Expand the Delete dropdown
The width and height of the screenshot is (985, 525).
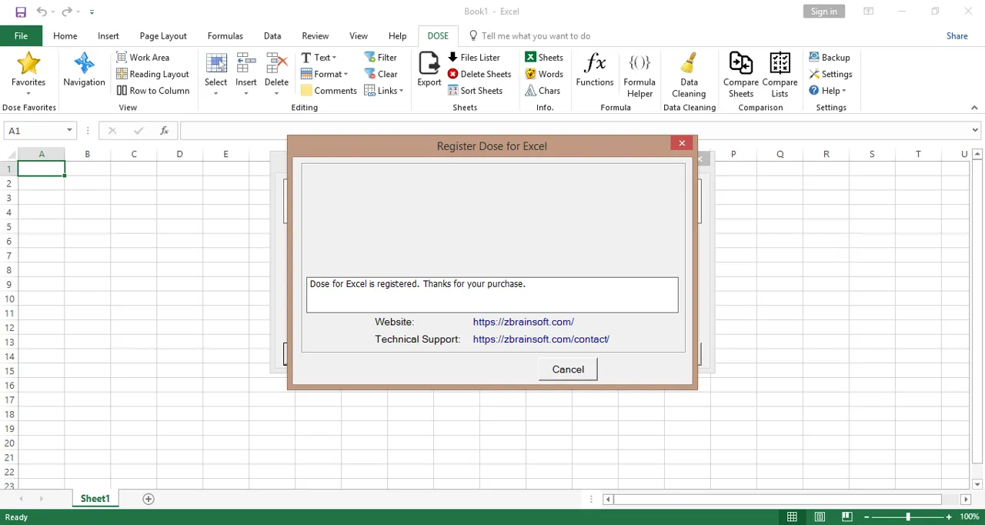276,94
